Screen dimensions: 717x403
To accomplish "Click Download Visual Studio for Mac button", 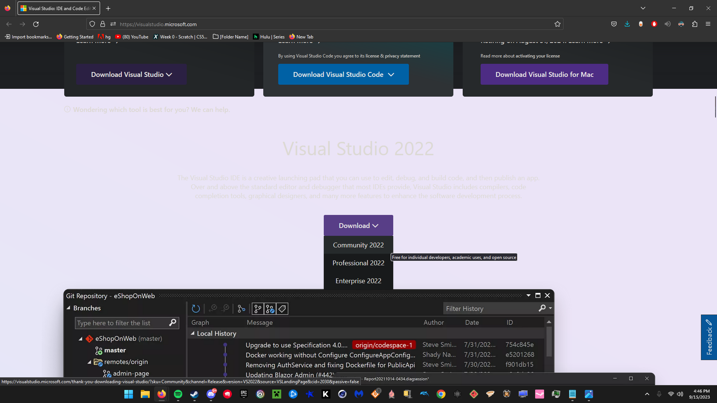I will click(x=544, y=74).
